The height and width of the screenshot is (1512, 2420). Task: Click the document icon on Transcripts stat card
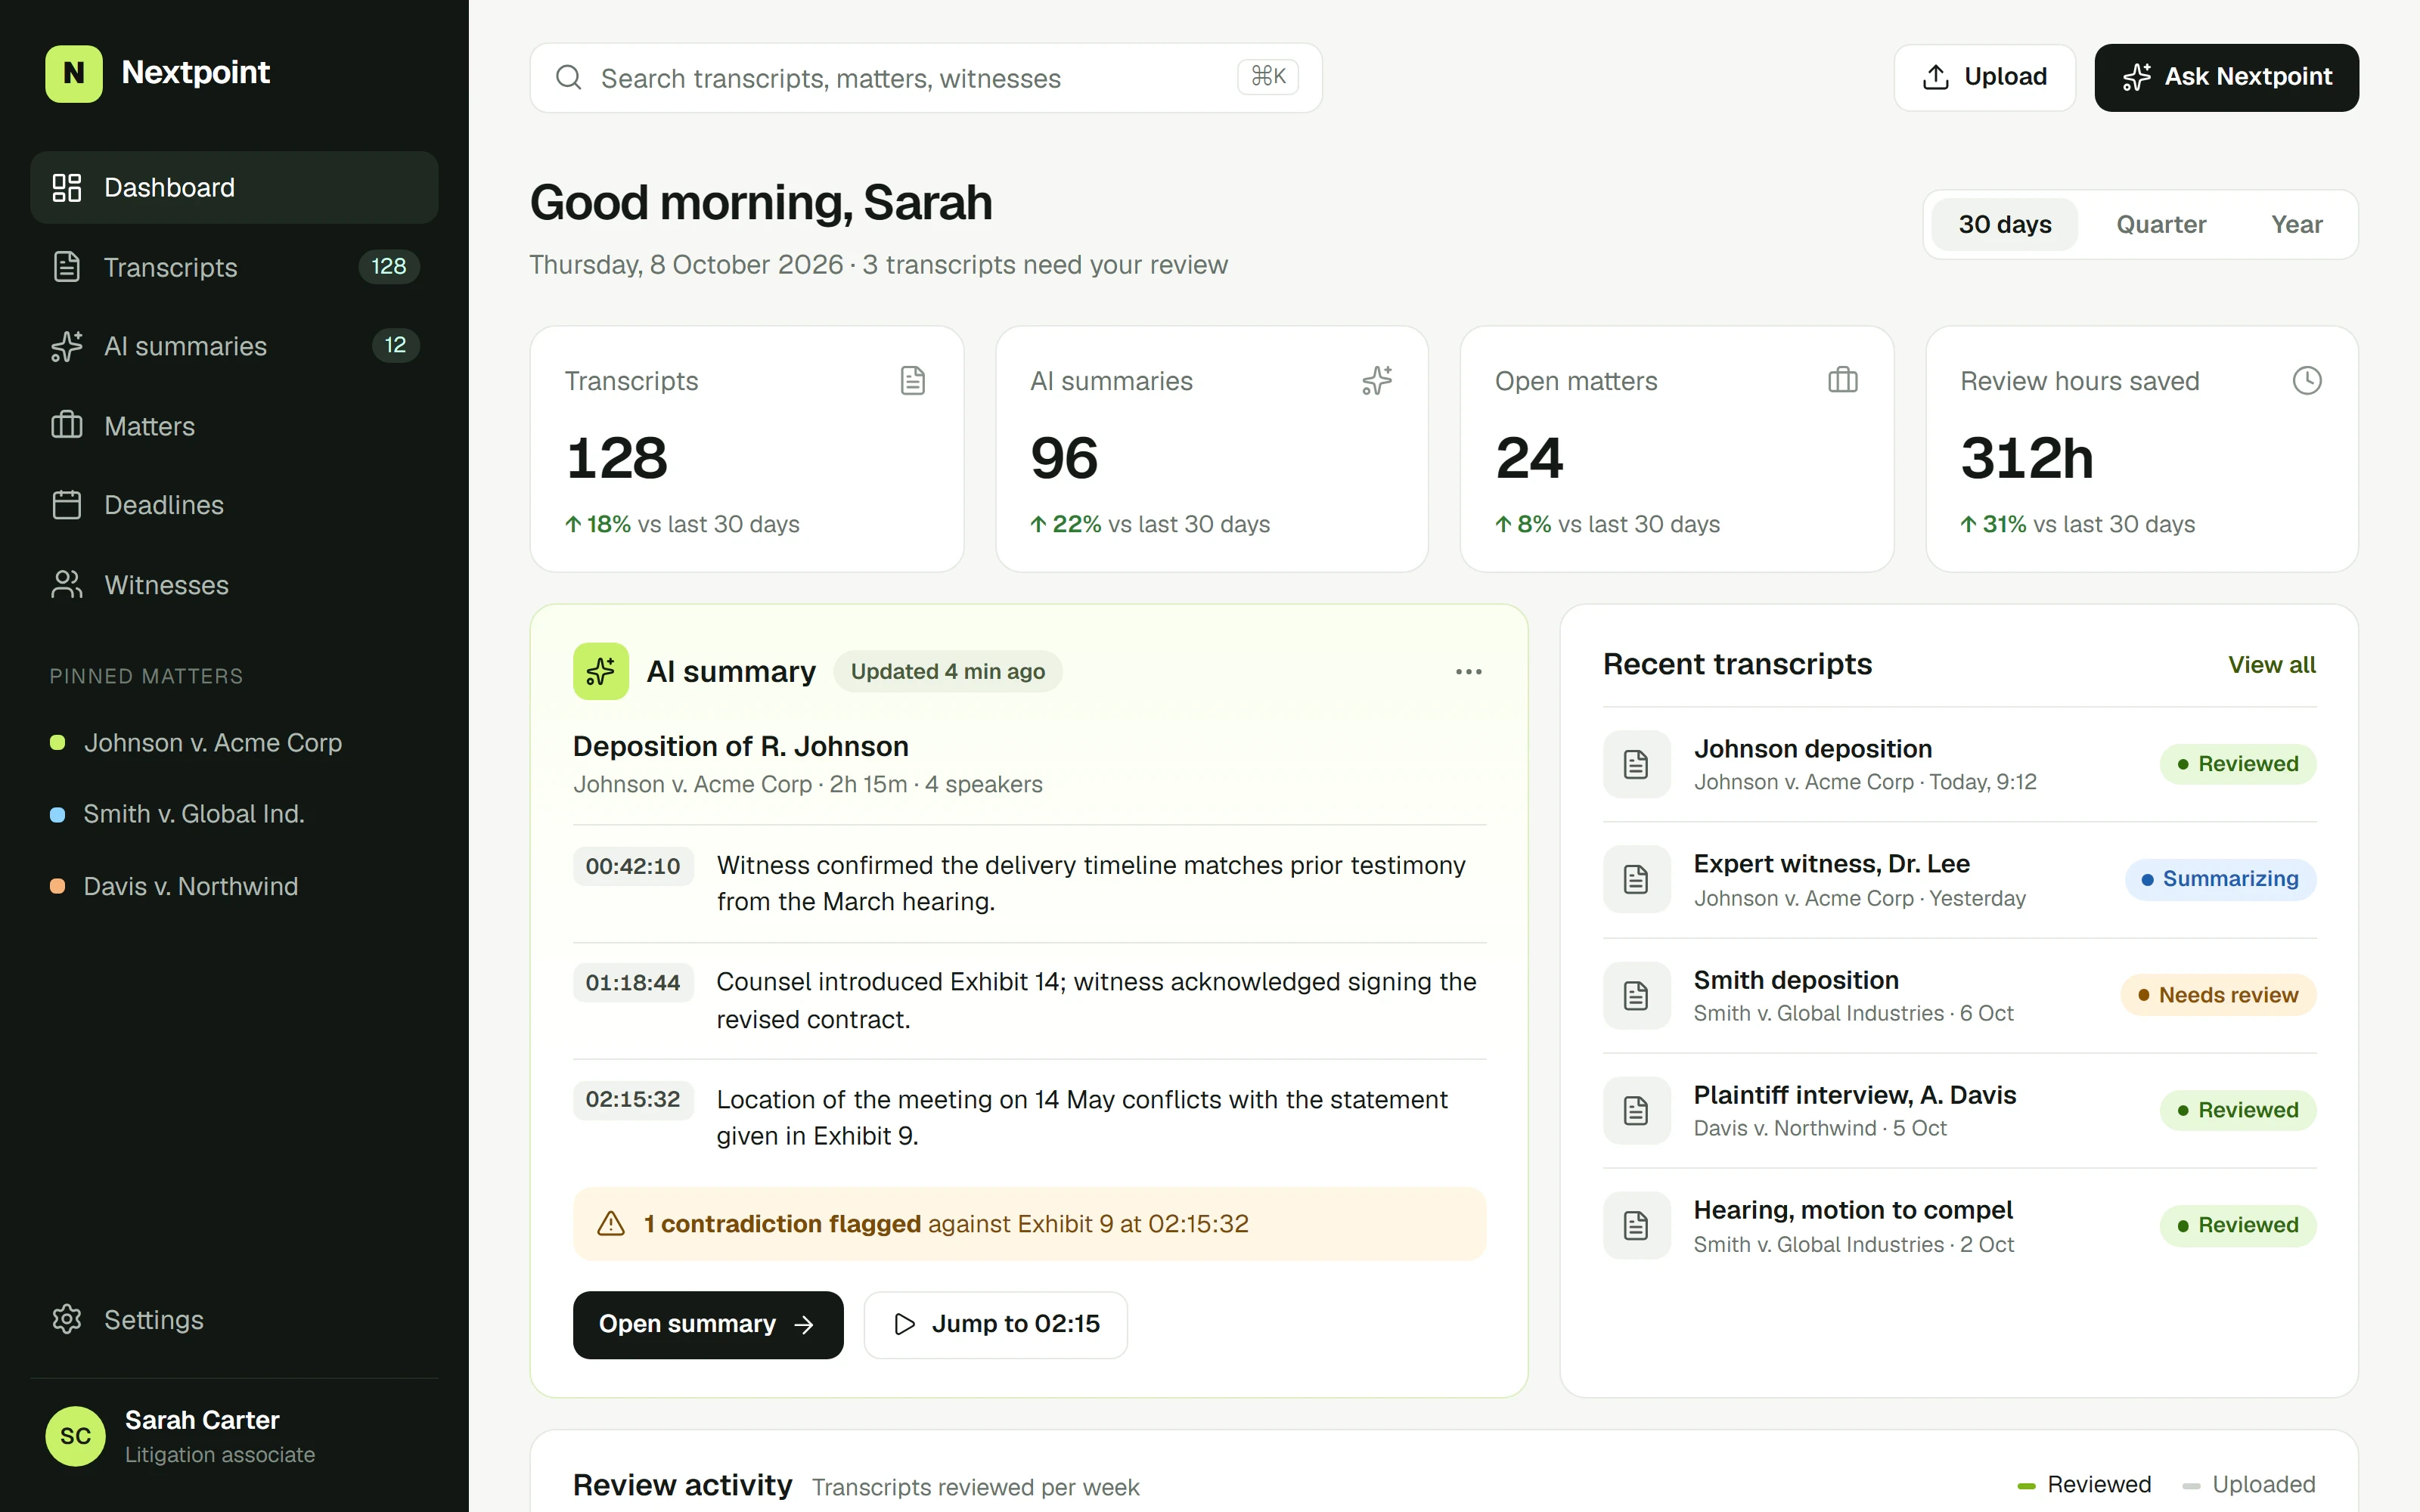pyautogui.click(x=912, y=381)
